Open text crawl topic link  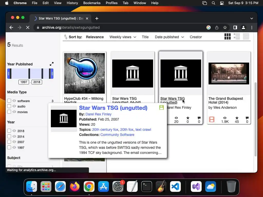coord(143,130)
